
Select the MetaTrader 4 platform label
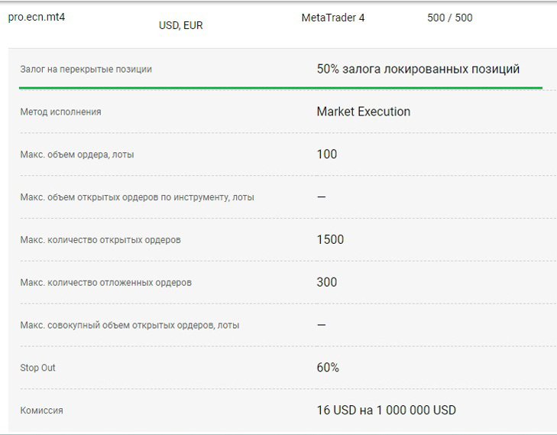(333, 18)
